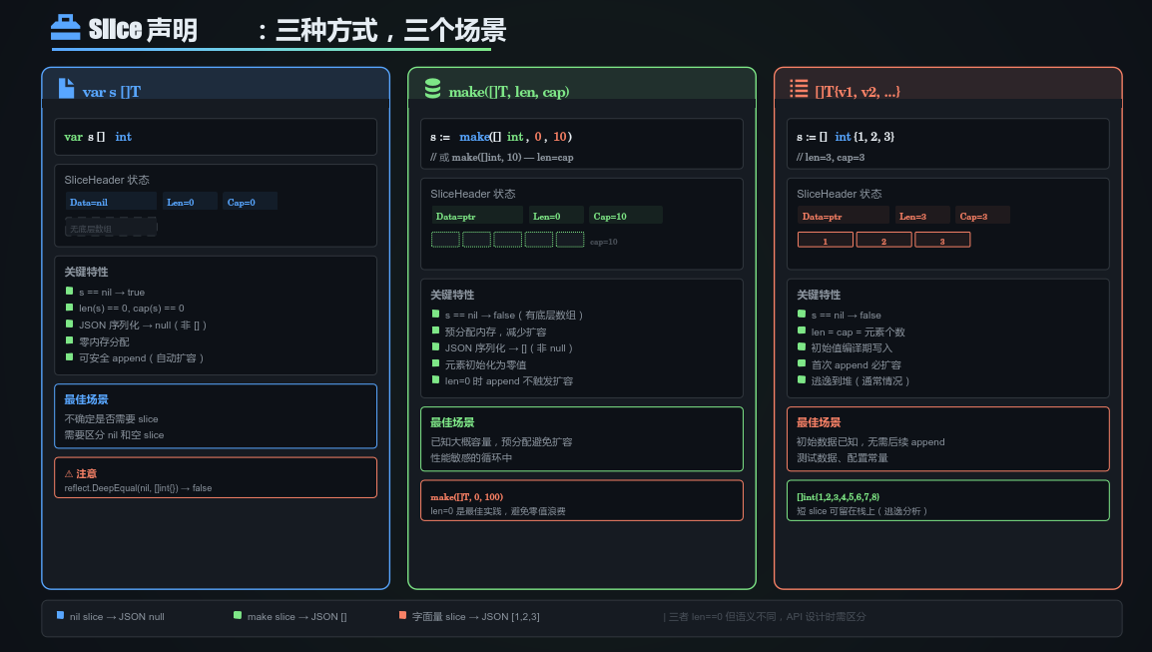This screenshot has width=1152, height=652.
Task: Click the green legend square for make slice
Action: click(238, 615)
